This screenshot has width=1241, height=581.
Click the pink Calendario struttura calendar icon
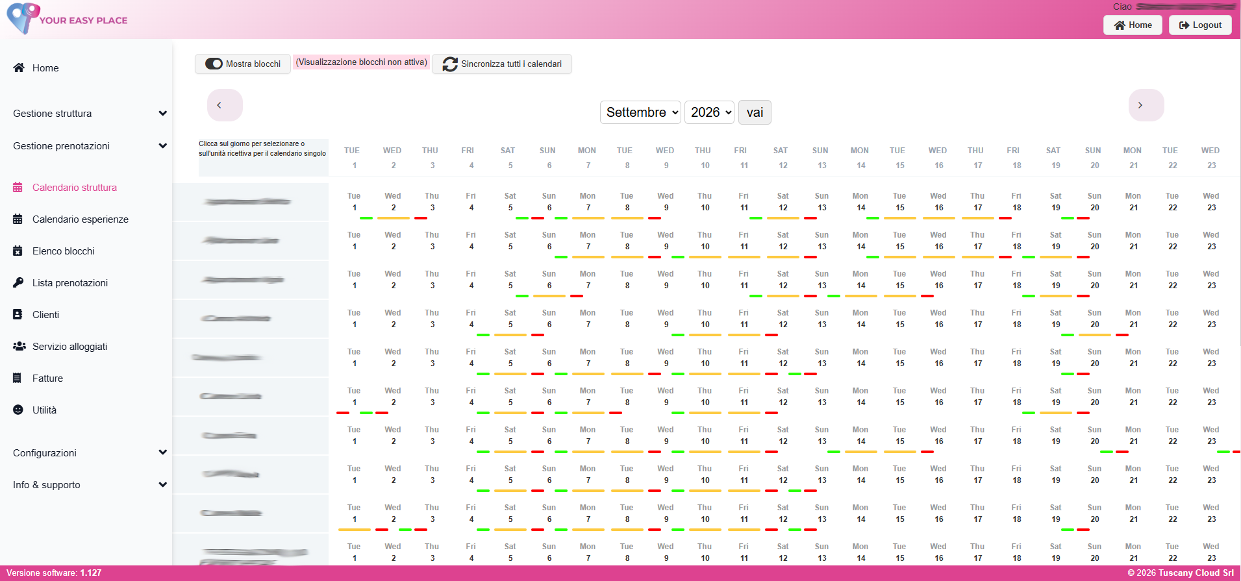18,187
